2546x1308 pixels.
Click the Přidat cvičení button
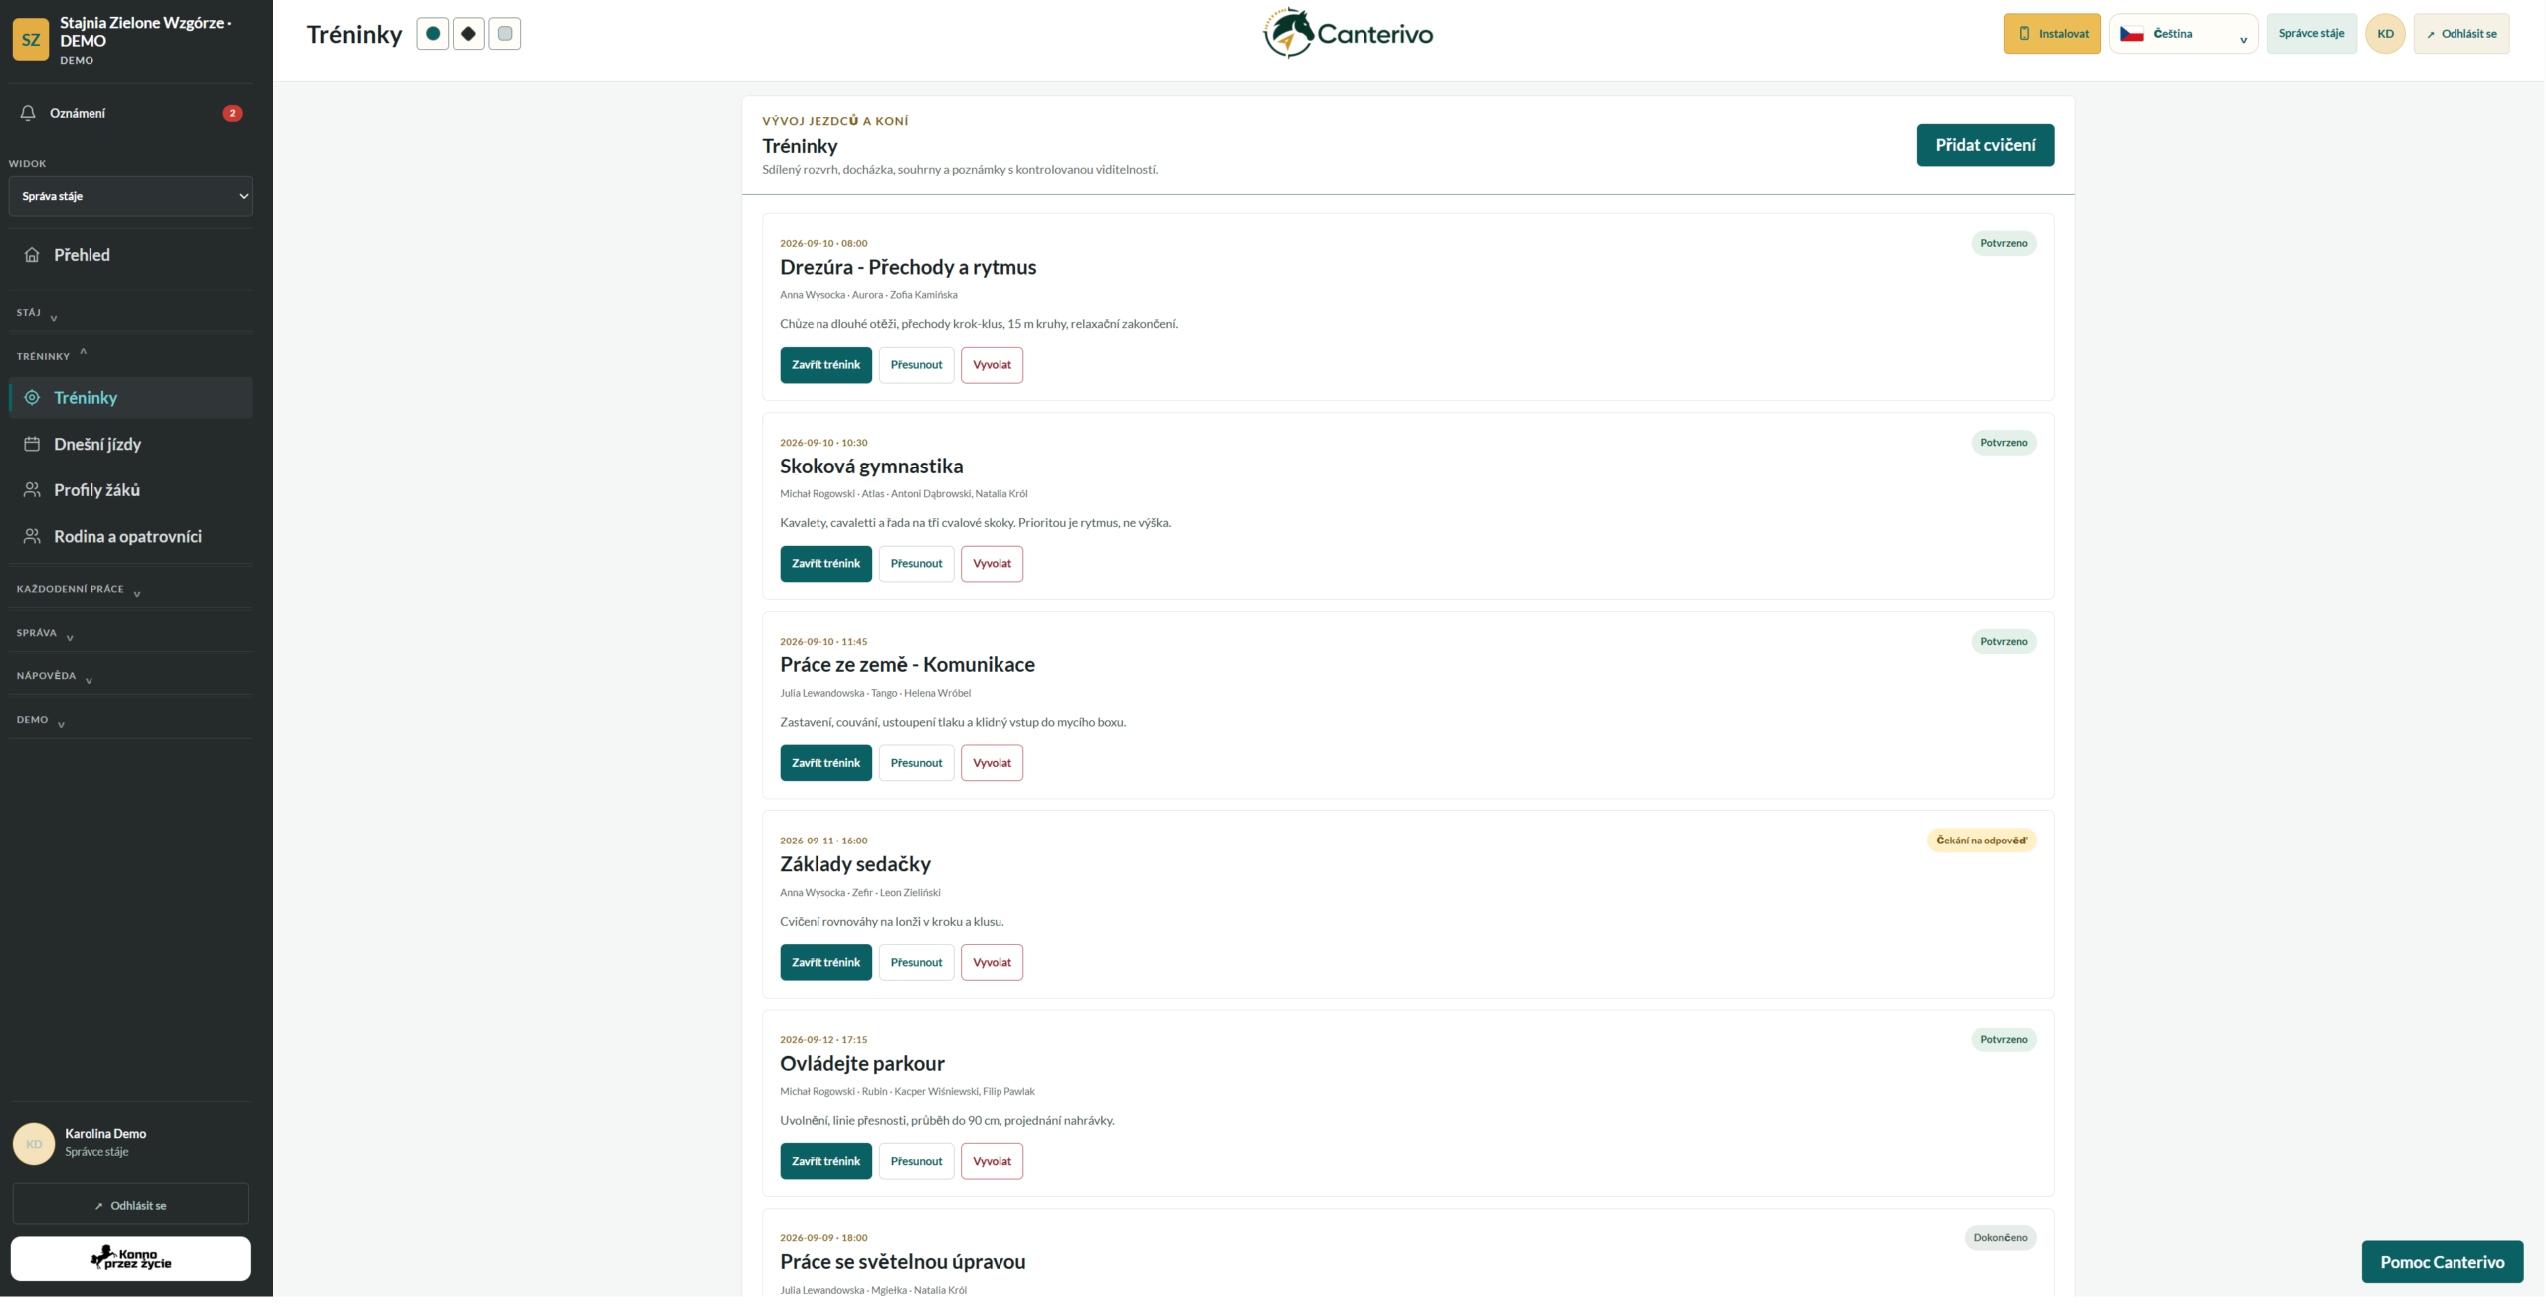click(x=1985, y=145)
